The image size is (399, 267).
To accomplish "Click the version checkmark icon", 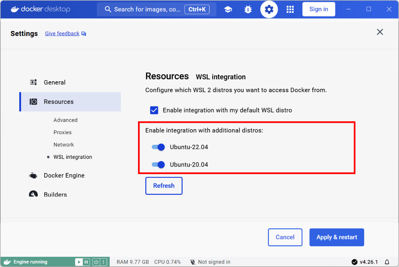I will pyautogui.click(x=354, y=262).
